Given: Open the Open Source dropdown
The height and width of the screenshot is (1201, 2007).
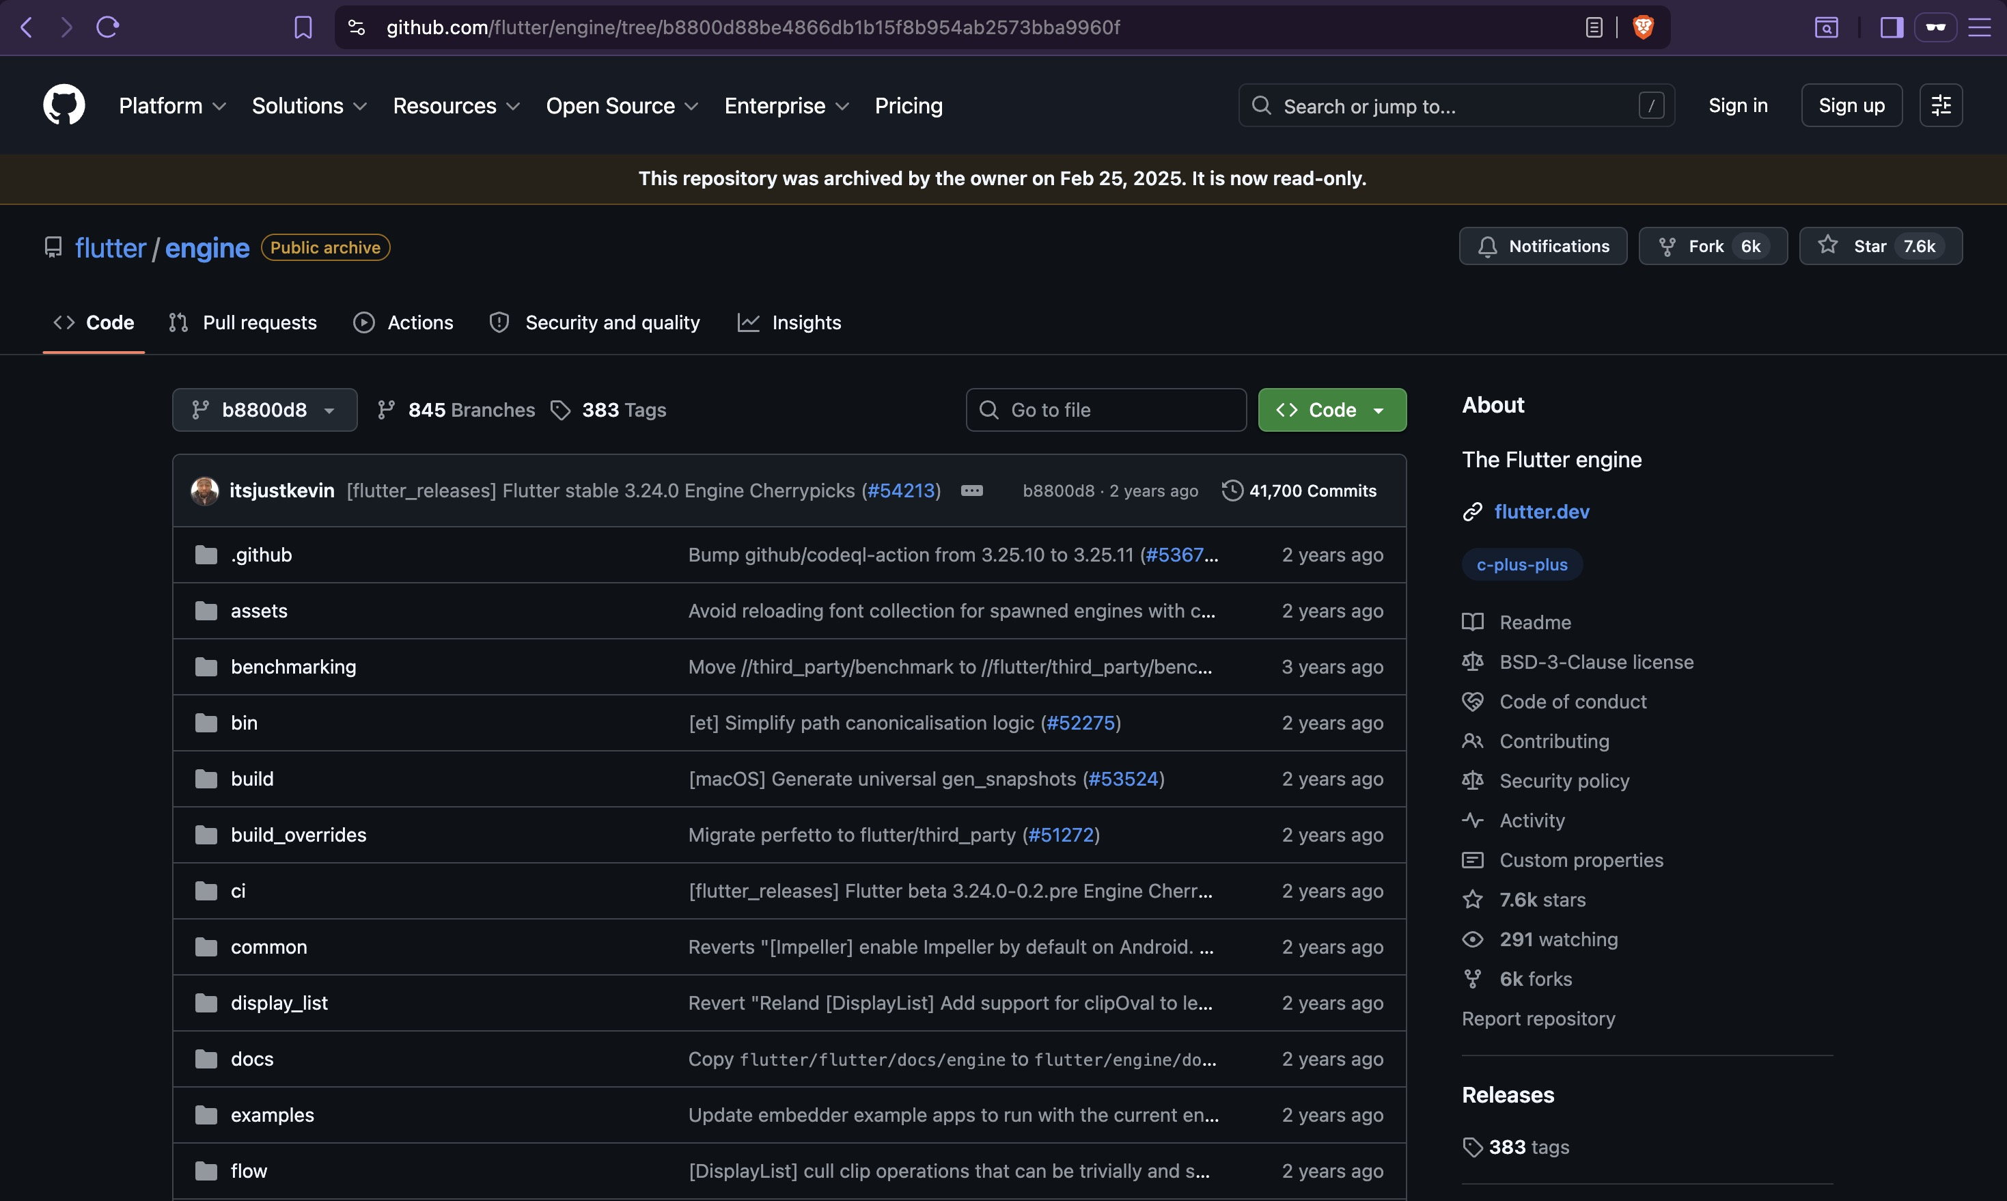Looking at the screenshot, I should pyautogui.click(x=622, y=106).
